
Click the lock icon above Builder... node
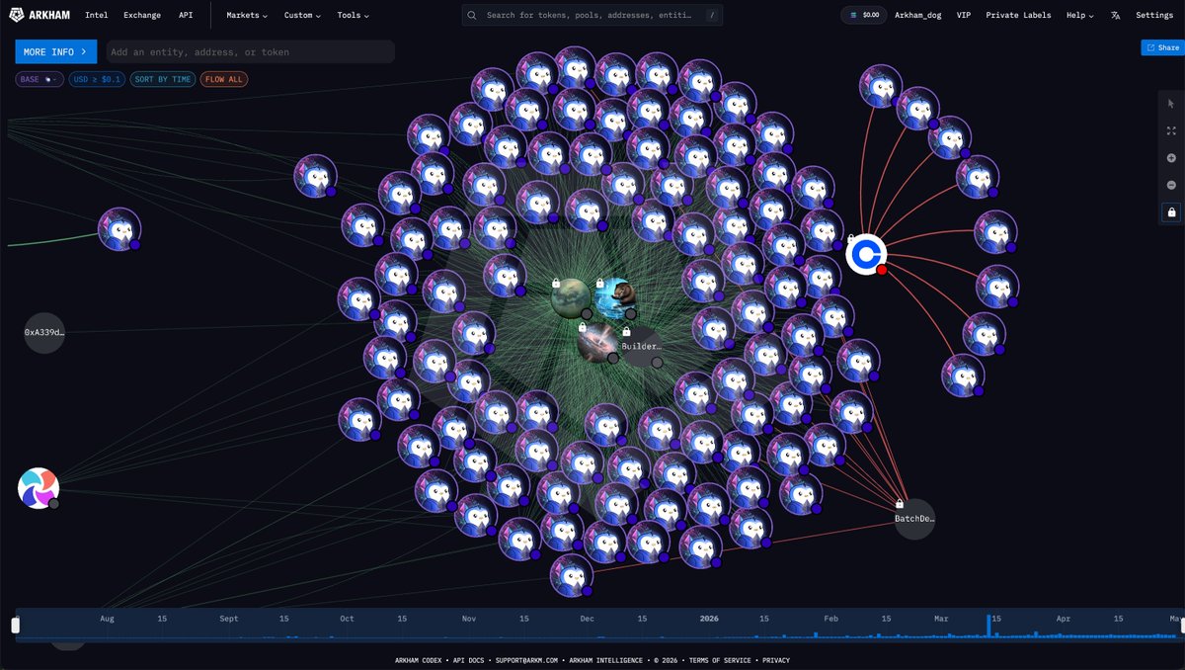[x=626, y=331]
